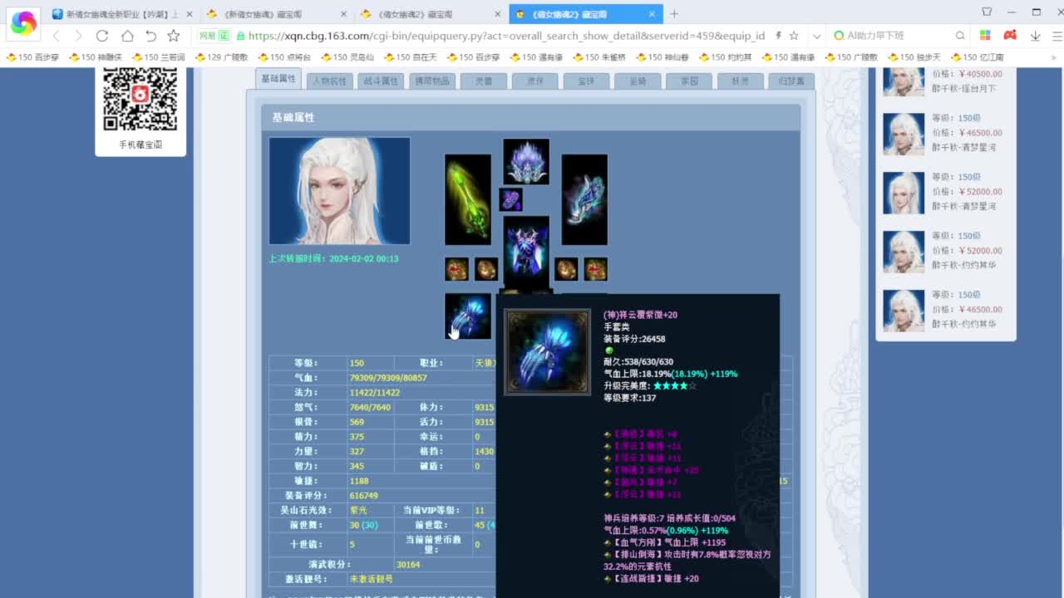This screenshot has width=1064, height=598.
Task: Open listing priced ¥46500.00 醉千秋-灼灼其华
Action: coord(946,310)
